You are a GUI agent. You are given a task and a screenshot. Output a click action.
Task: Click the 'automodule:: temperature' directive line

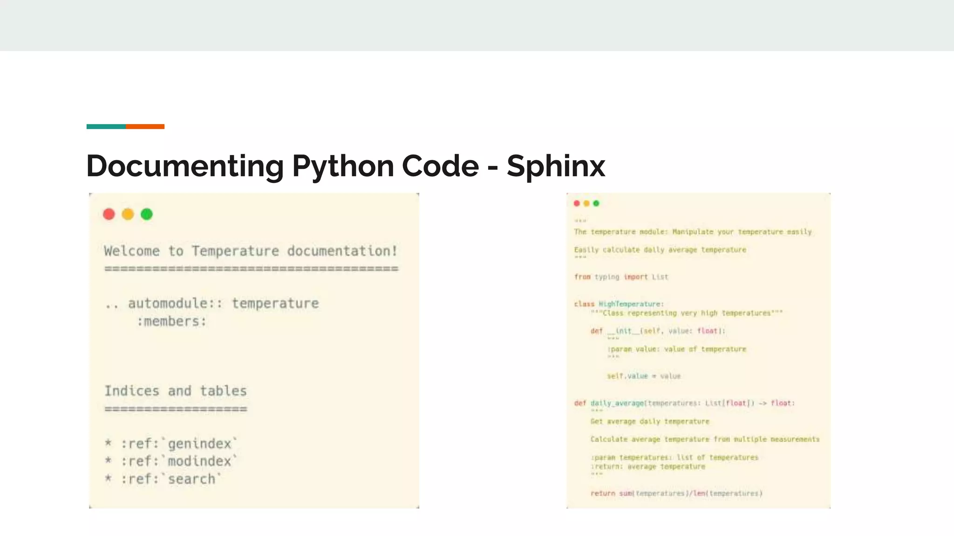212,303
